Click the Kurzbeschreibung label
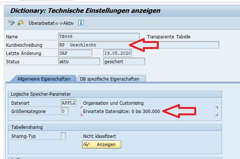Viewport: 240px width, 159px height. [24, 45]
